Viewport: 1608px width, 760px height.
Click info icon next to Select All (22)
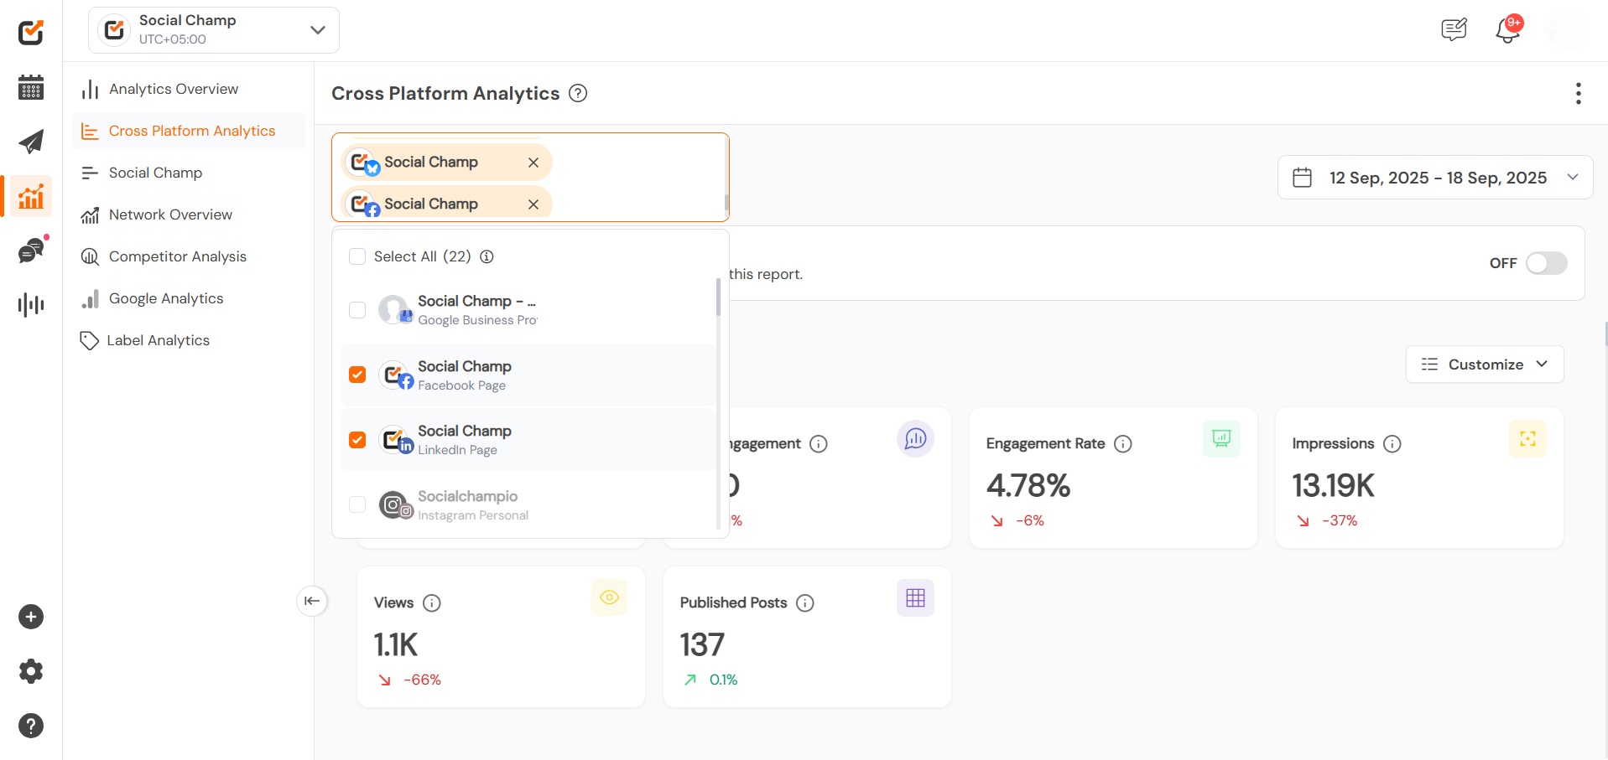pyautogui.click(x=487, y=256)
